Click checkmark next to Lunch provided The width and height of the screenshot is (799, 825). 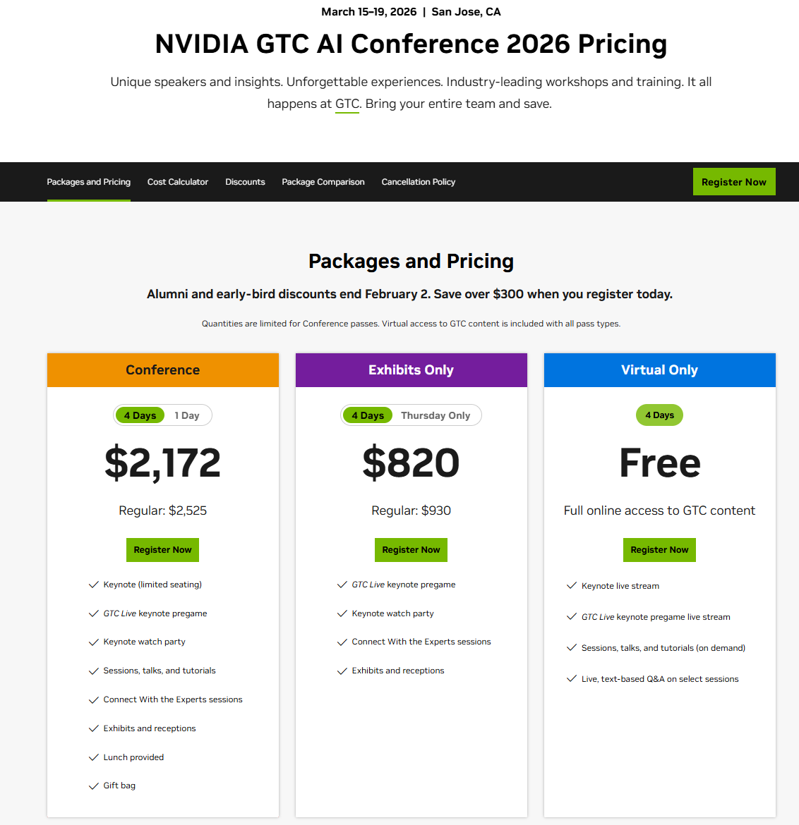tap(93, 757)
